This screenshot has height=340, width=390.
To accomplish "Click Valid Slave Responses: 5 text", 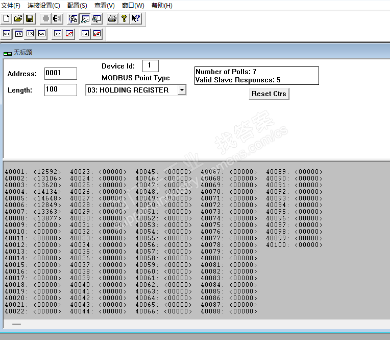I will coord(238,80).
